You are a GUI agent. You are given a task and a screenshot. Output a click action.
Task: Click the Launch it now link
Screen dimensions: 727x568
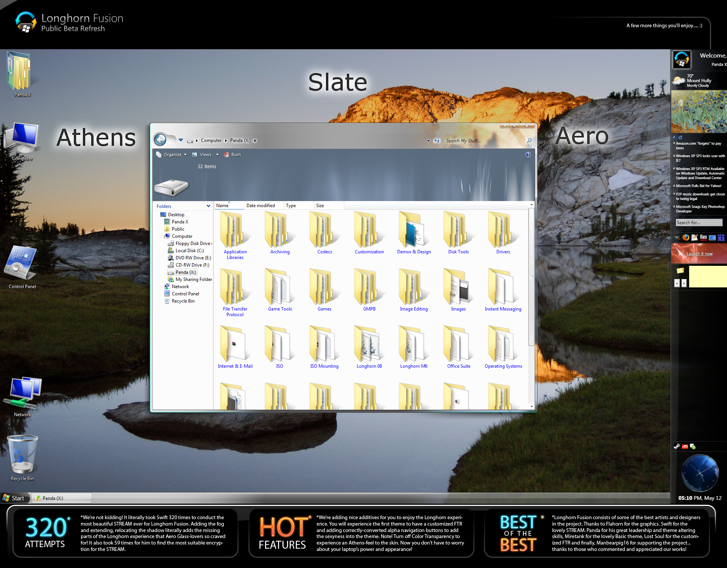tap(699, 254)
